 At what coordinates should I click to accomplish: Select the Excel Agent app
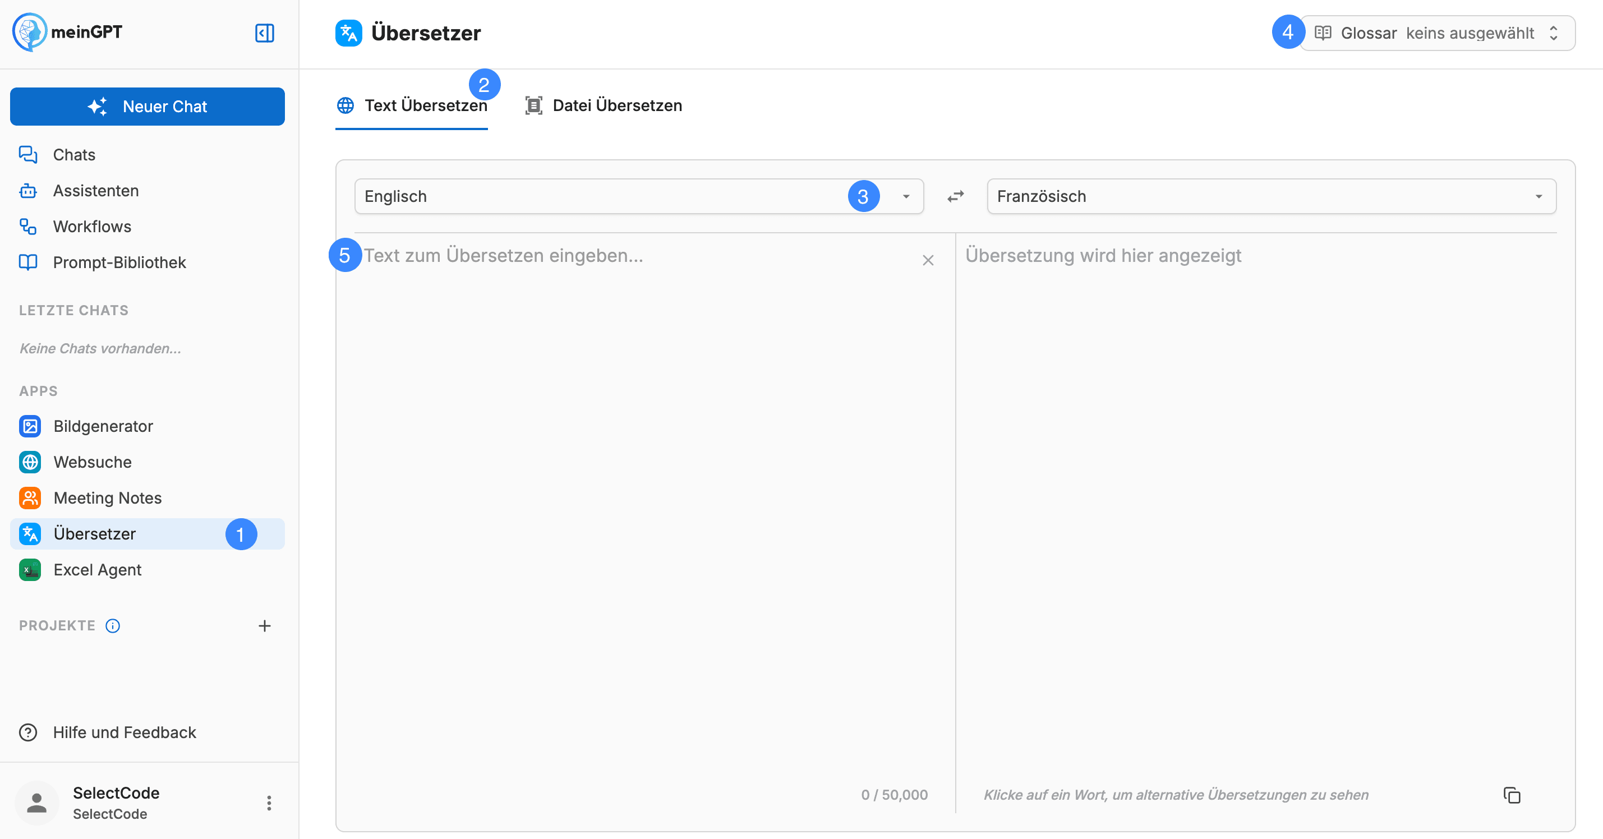97,569
